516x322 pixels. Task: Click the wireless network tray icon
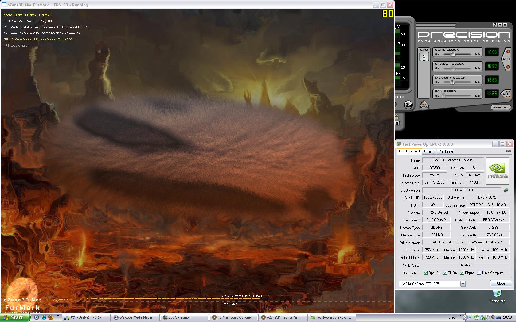pyautogui.click(x=471, y=317)
